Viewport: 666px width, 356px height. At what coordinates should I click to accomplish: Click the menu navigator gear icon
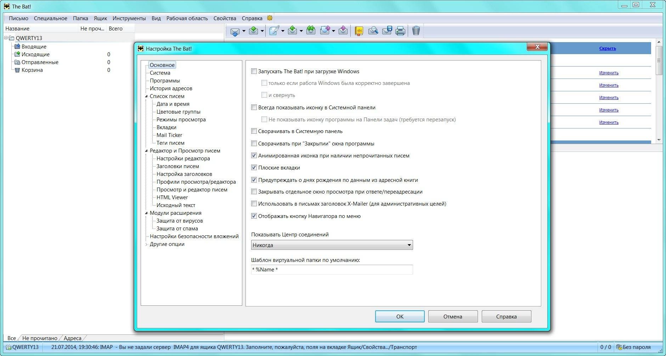pyautogui.click(x=270, y=18)
